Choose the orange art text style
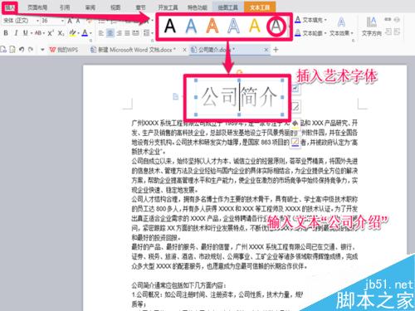This screenshot has height=311, width=415. [x=212, y=27]
